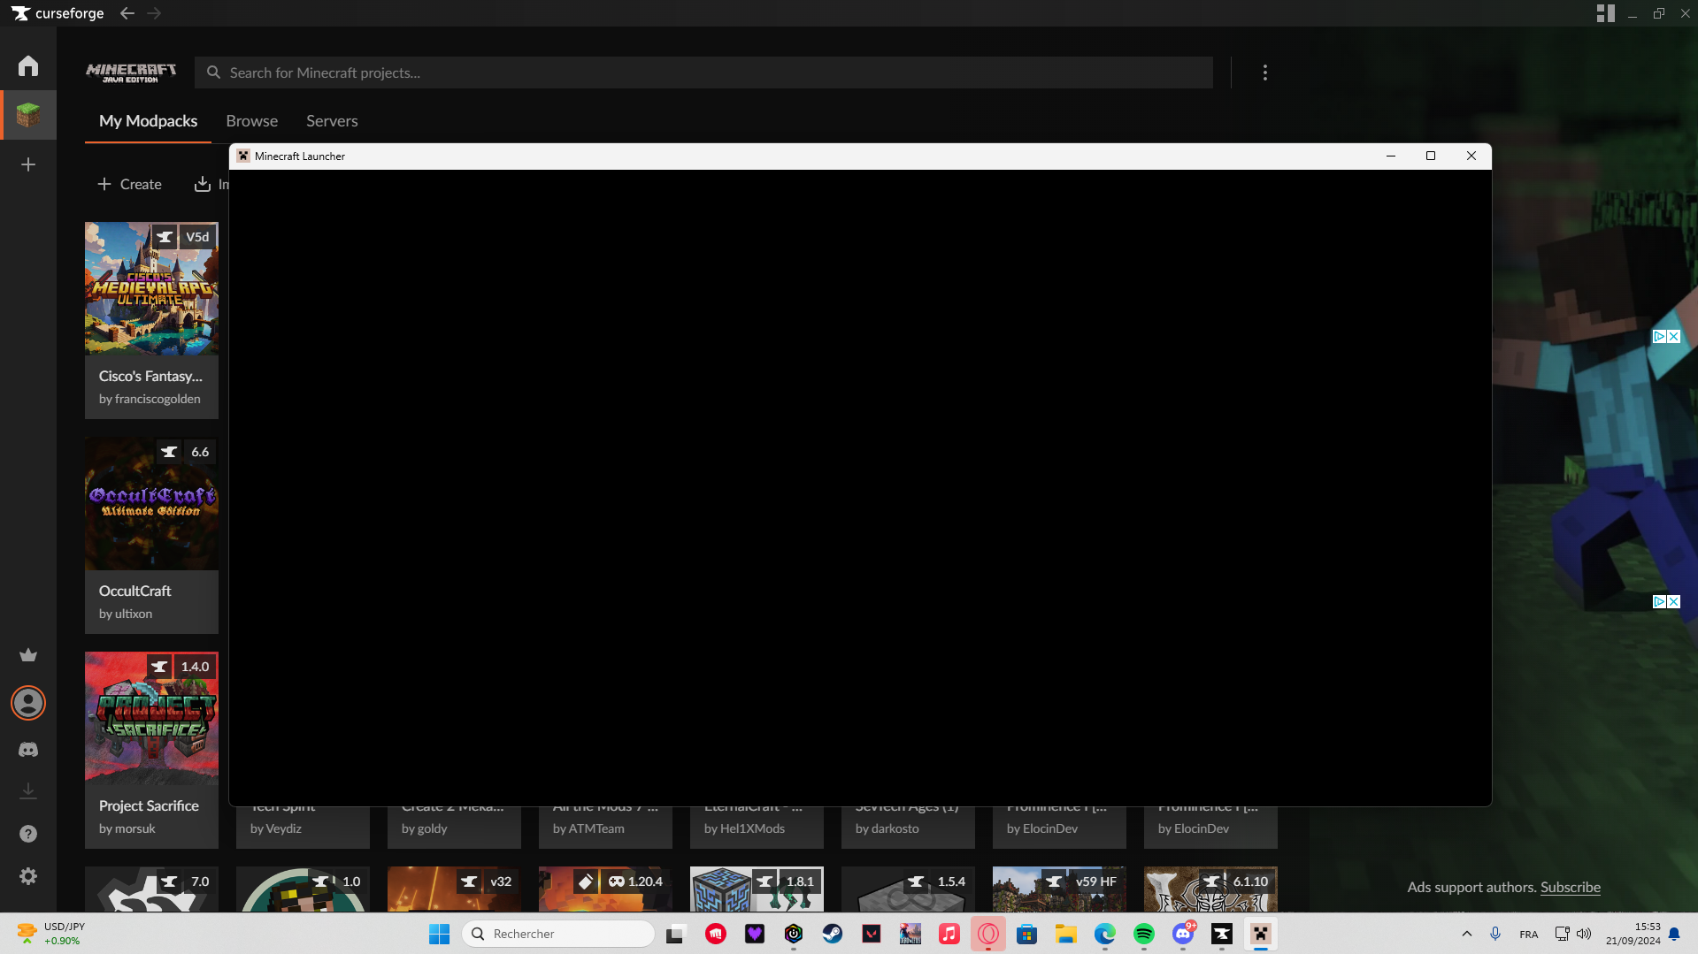Switch to the Servers tab
Viewport: 1698px width, 954px height.
pyautogui.click(x=332, y=121)
